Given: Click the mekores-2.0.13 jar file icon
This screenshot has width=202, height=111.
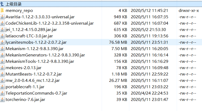Looking at the screenshot, I should (x=2, y=68).
